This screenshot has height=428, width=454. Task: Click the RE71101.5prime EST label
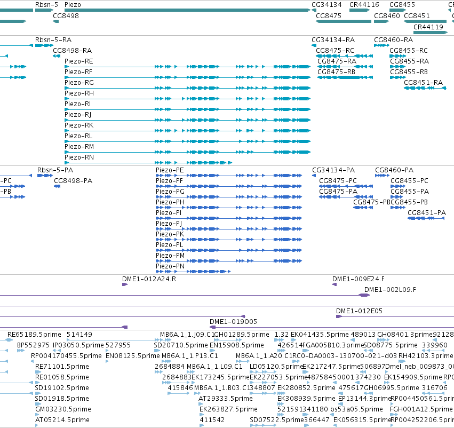tap(62, 367)
